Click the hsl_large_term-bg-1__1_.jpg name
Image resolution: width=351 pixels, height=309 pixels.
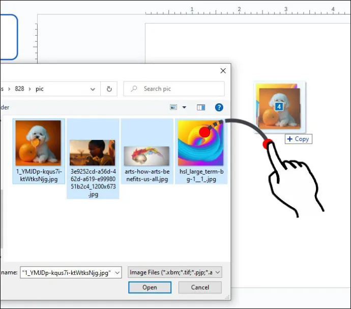point(201,175)
